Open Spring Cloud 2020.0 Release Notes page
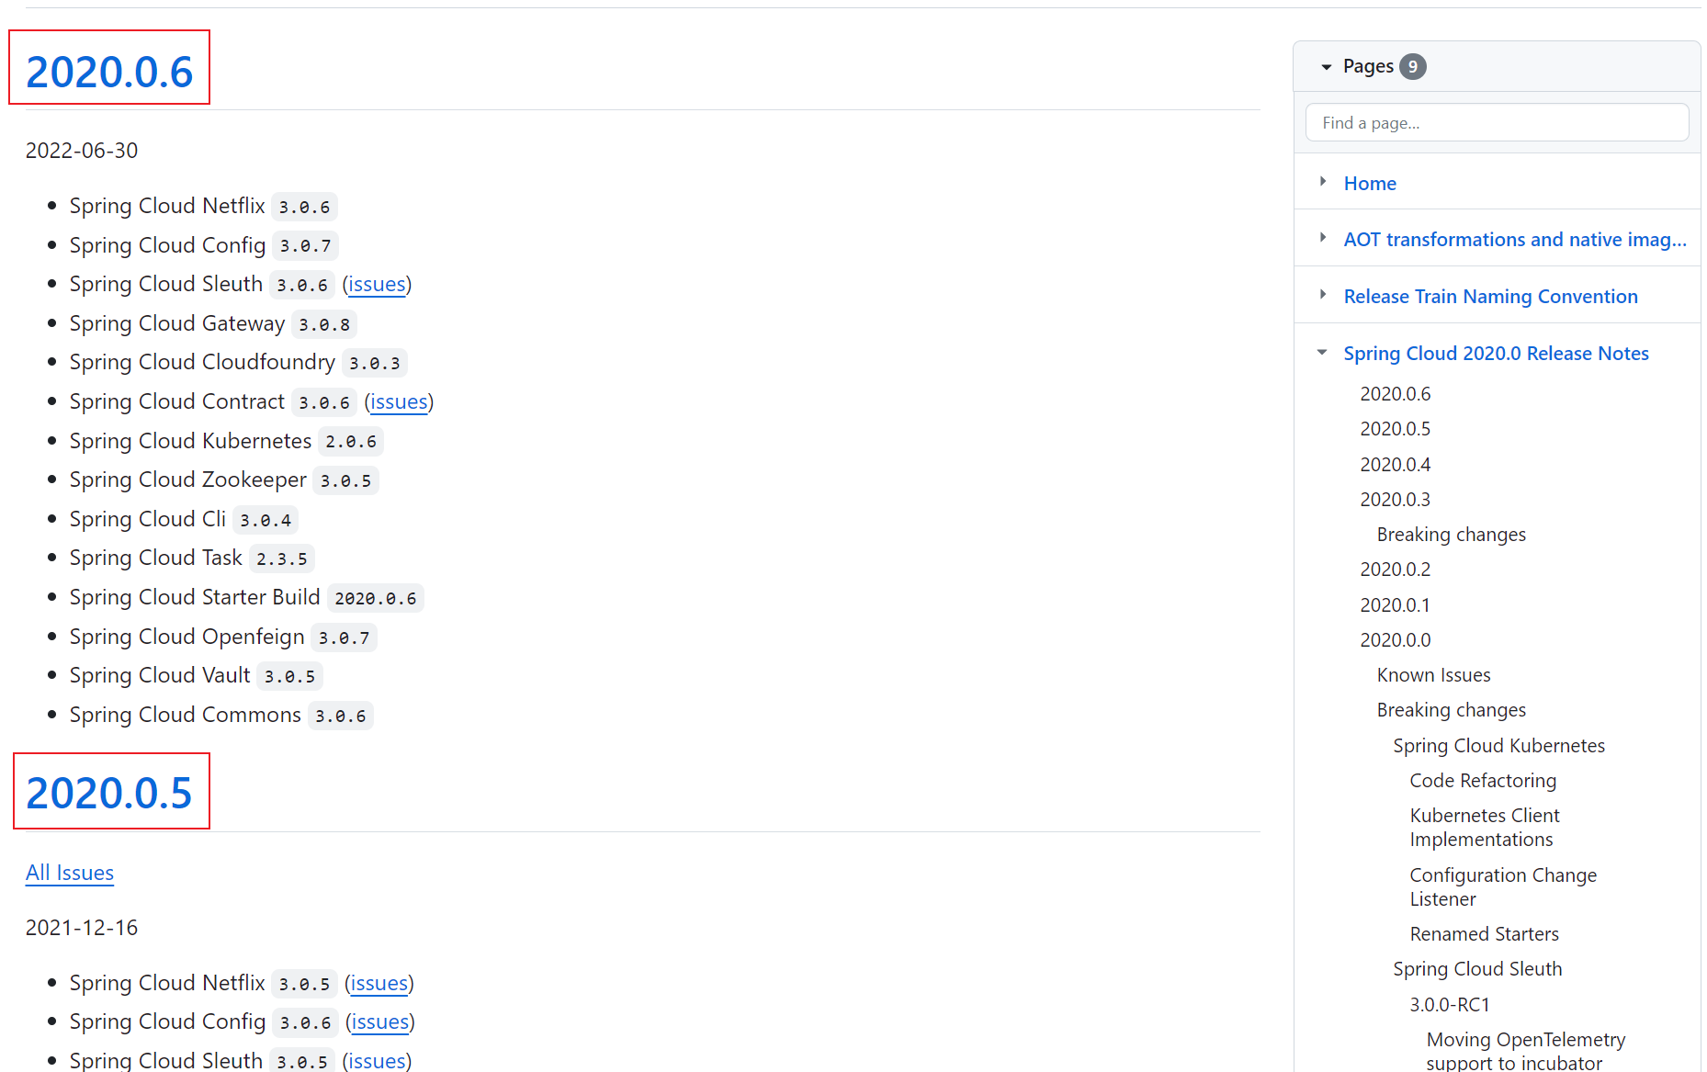Image resolution: width=1707 pixels, height=1072 pixels. point(1496,354)
